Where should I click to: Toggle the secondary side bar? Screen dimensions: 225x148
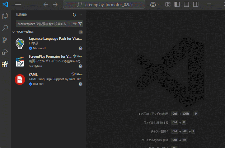(196, 4)
